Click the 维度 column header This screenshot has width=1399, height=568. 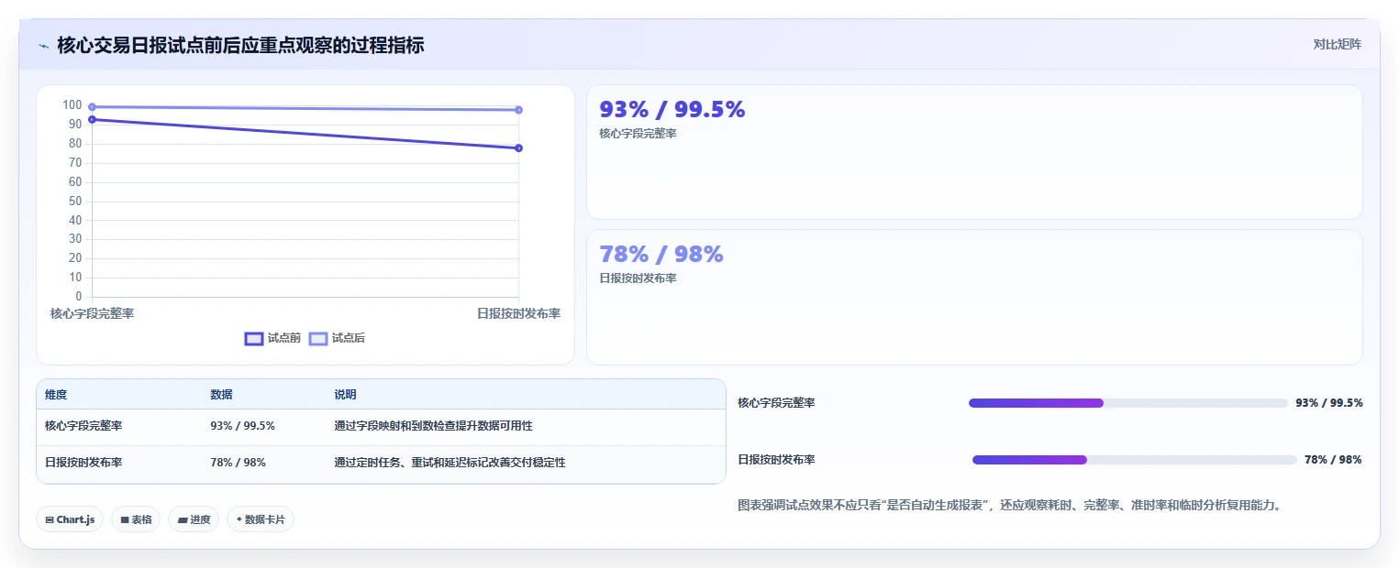click(56, 395)
